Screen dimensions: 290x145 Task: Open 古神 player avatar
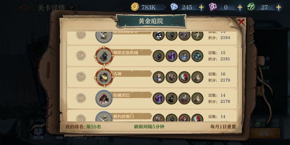[x=104, y=77]
